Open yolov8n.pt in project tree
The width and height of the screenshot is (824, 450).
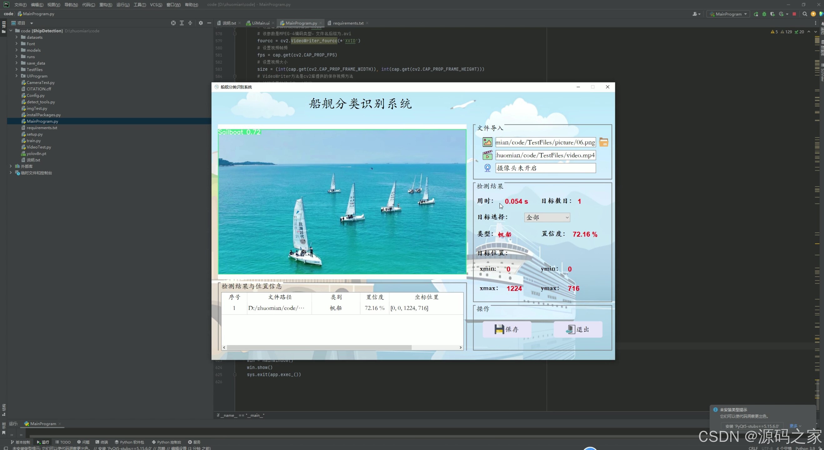click(36, 153)
